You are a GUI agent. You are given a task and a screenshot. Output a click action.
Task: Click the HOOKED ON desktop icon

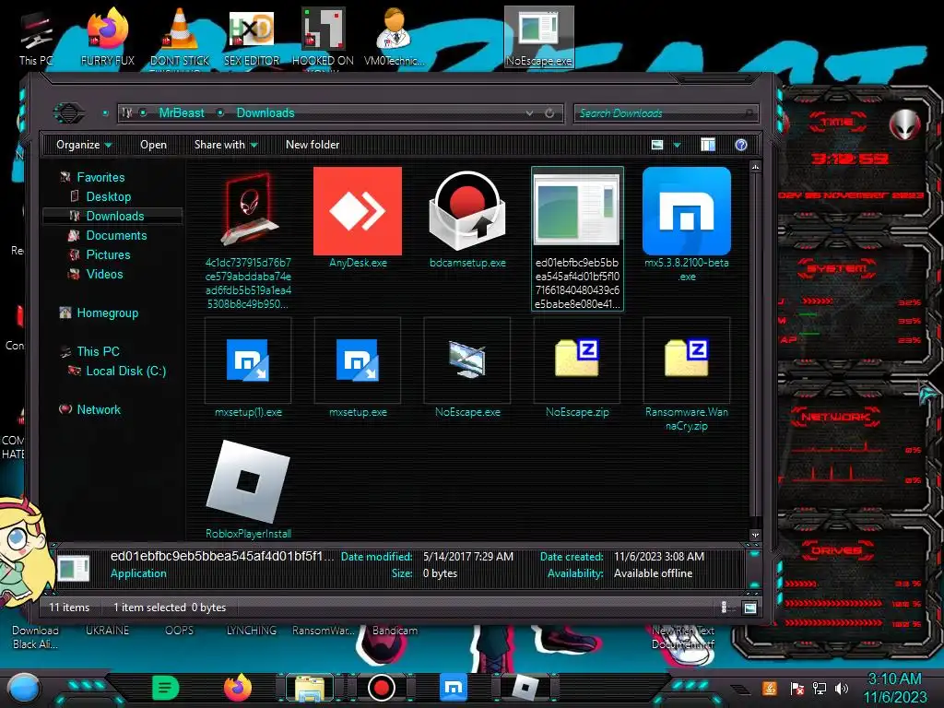pos(323,36)
